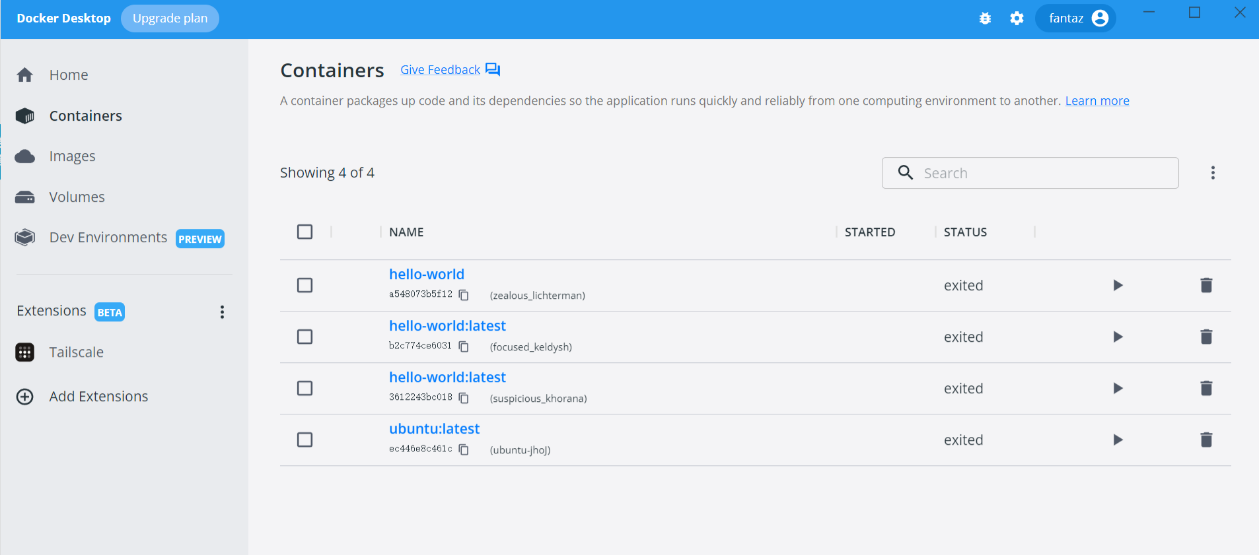The width and height of the screenshot is (1259, 555).
Task: Click the Give Feedback link
Action: (440, 70)
